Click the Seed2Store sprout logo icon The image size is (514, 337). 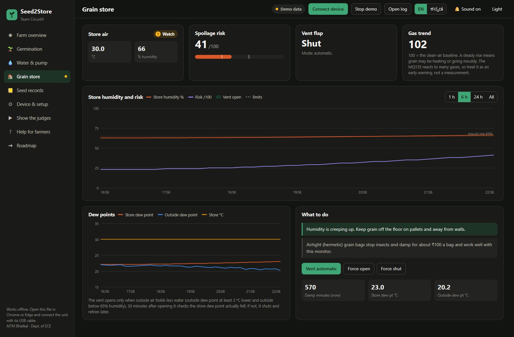point(12,15)
